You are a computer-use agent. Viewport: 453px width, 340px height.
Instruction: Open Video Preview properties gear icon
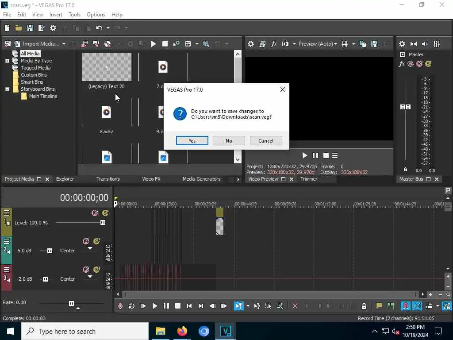point(251,44)
